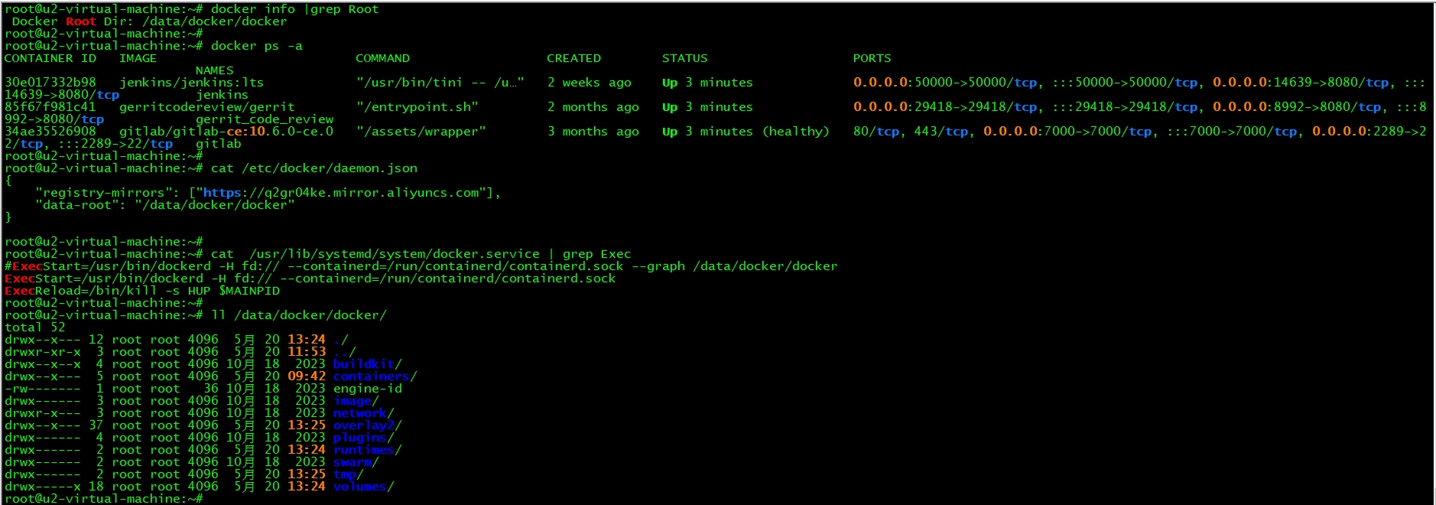Click container ID 30e017332b98
This screenshot has width=1436, height=505.
pos(50,83)
